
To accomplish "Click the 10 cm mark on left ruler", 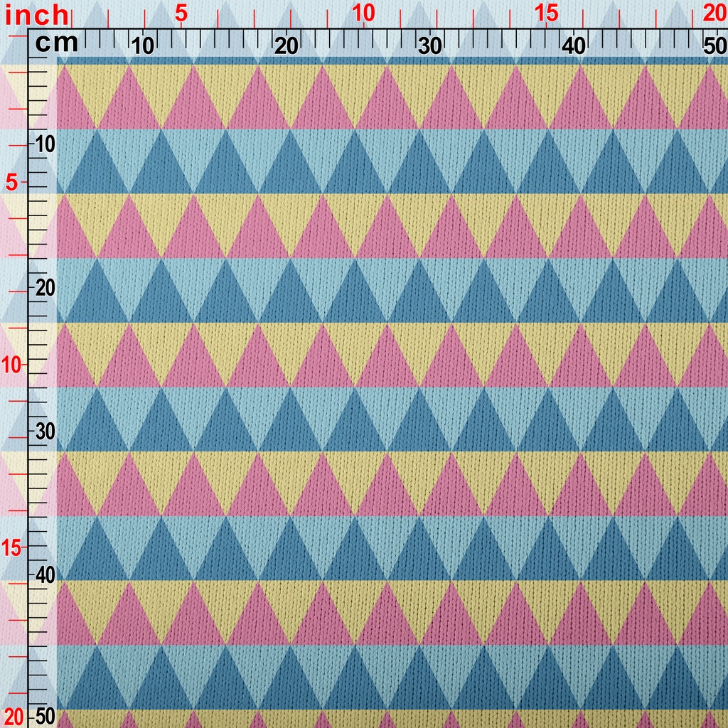I will [x=45, y=144].
